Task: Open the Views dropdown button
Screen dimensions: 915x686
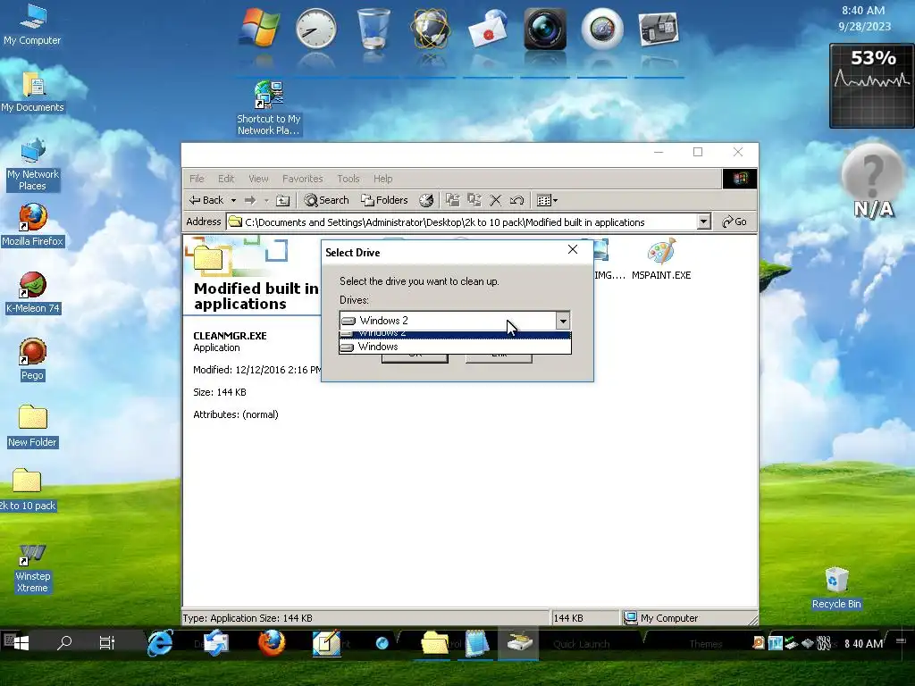Action: pos(547,200)
